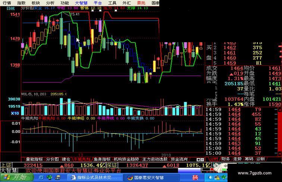Switch to 国泰君安大智慧 taskbar window

pos(151,178)
